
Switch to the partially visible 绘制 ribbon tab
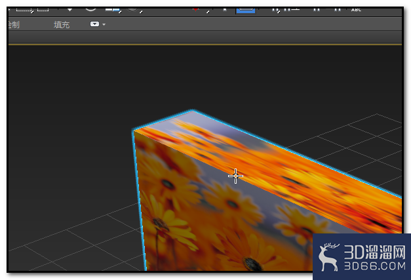(x=14, y=25)
